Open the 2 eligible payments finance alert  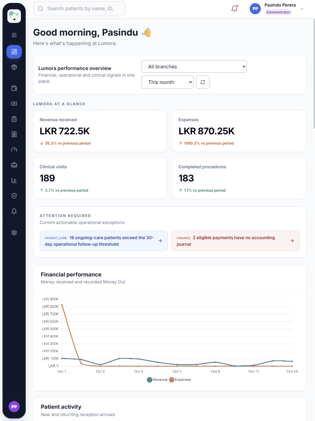(236, 241)
